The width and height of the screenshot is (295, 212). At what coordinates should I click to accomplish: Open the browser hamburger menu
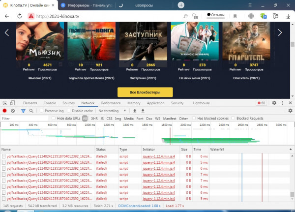(250, 5)
